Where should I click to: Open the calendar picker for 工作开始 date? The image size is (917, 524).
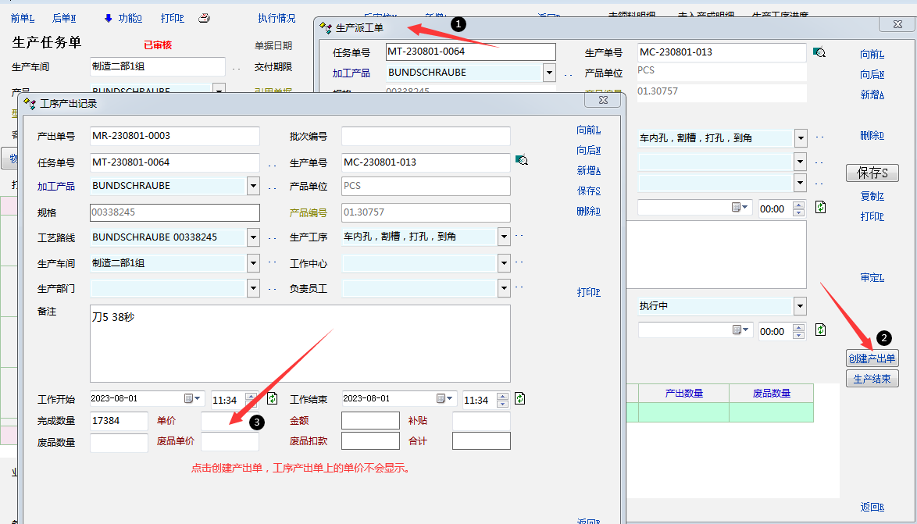[x=194, y=399]
